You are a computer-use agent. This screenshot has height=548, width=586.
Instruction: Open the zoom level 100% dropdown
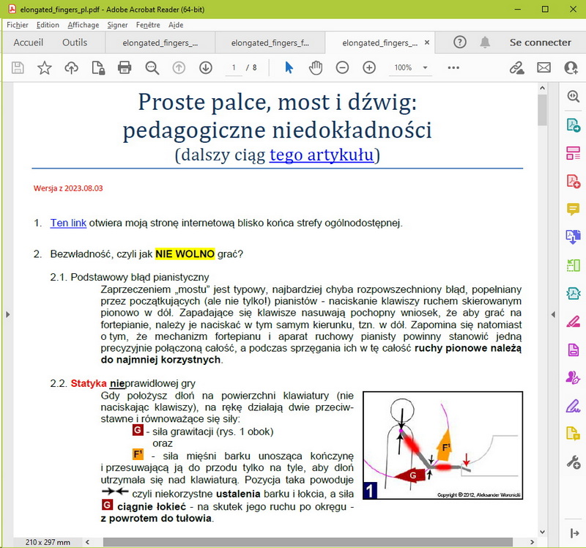[411, 67]
